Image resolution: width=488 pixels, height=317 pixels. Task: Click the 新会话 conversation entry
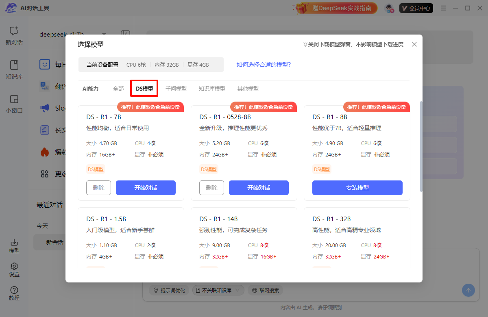pyautogui.click(x=55, y=242)
